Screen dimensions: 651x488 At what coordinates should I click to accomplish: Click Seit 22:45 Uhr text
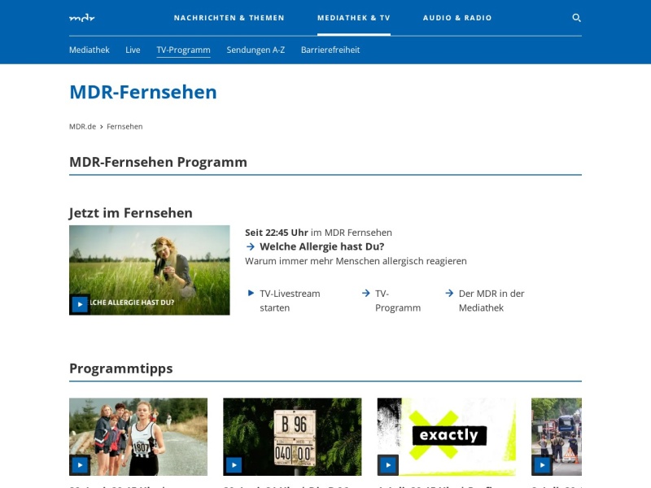pos(277,233)
